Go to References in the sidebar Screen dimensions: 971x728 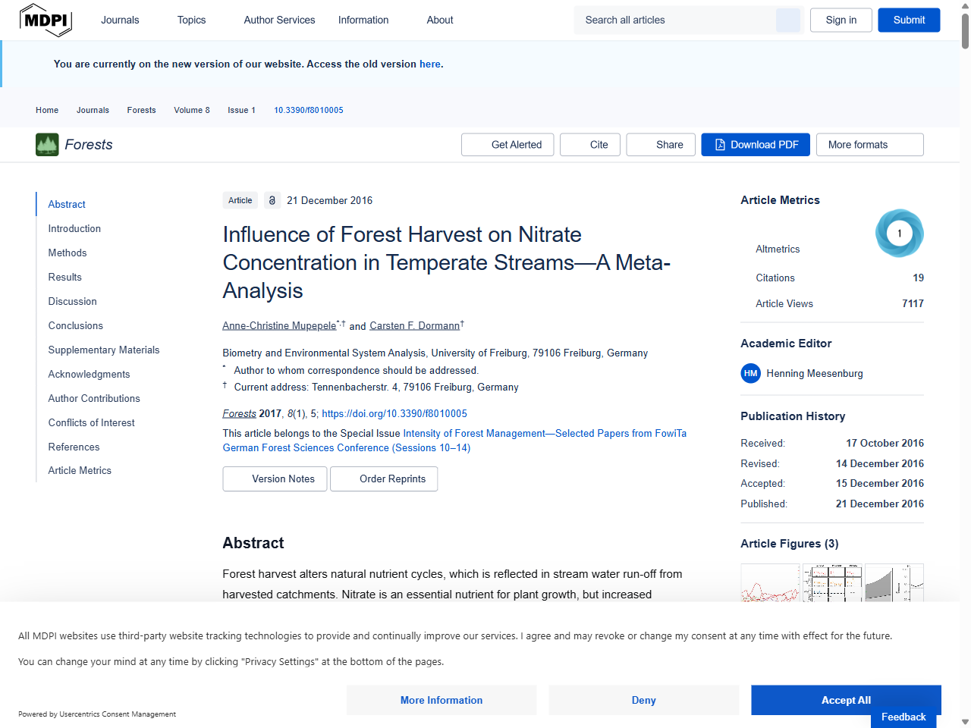coord(74,447)
